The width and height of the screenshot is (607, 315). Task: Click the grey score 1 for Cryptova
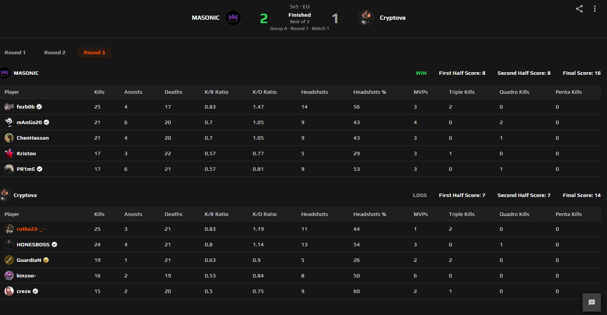click(335, 19)
